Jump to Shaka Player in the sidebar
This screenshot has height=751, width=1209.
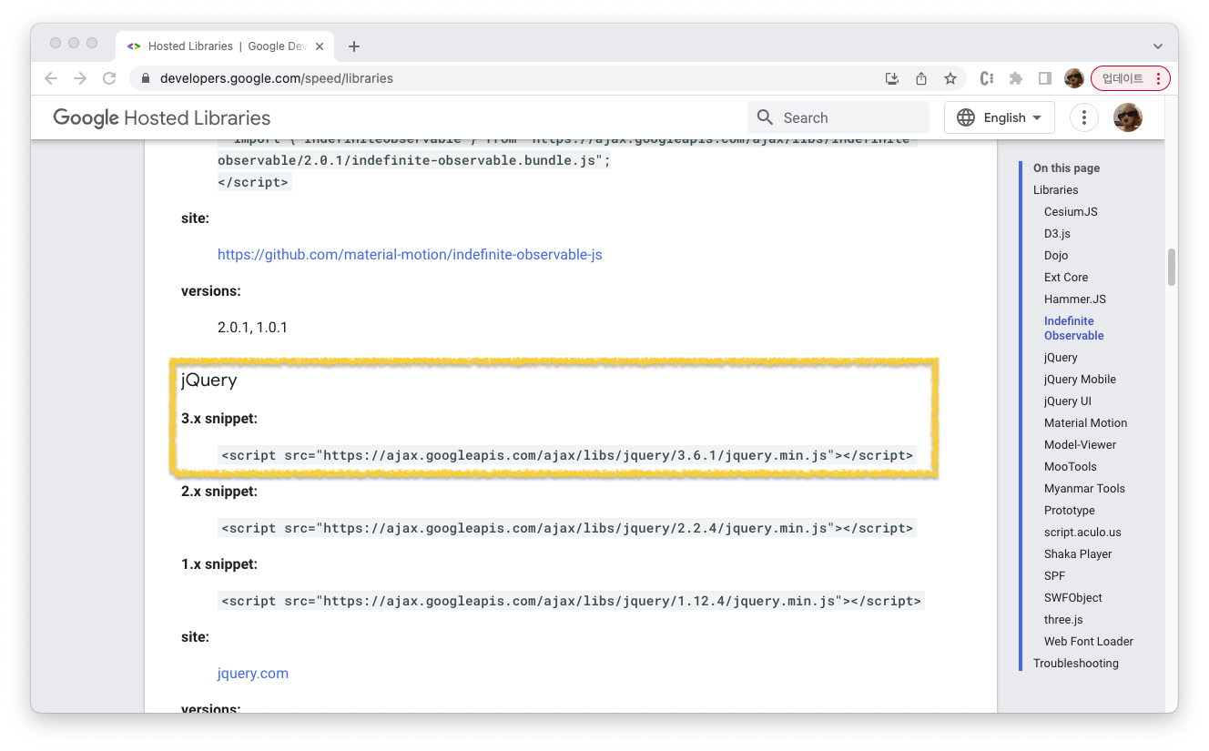pos(1078,554)
